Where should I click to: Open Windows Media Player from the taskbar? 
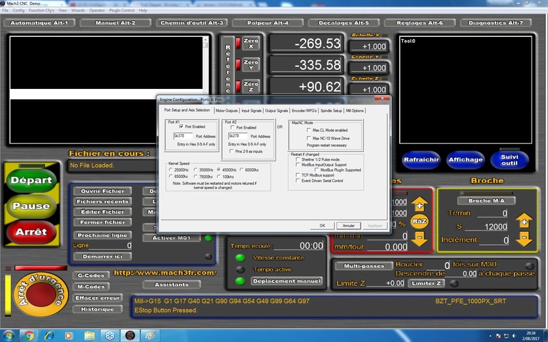(69, 336)
